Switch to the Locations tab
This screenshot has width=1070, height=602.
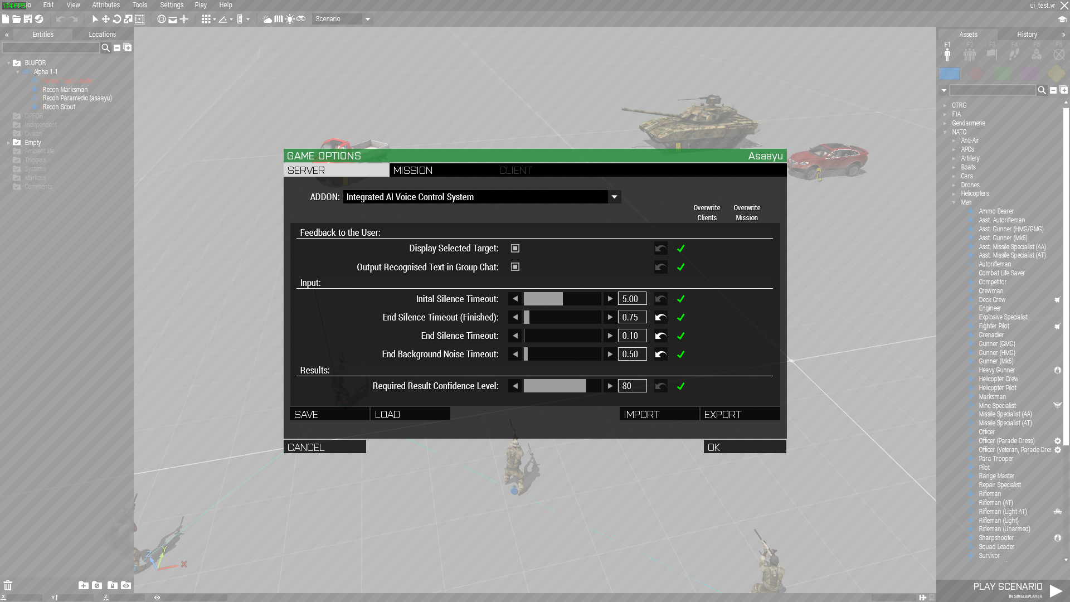103,35
